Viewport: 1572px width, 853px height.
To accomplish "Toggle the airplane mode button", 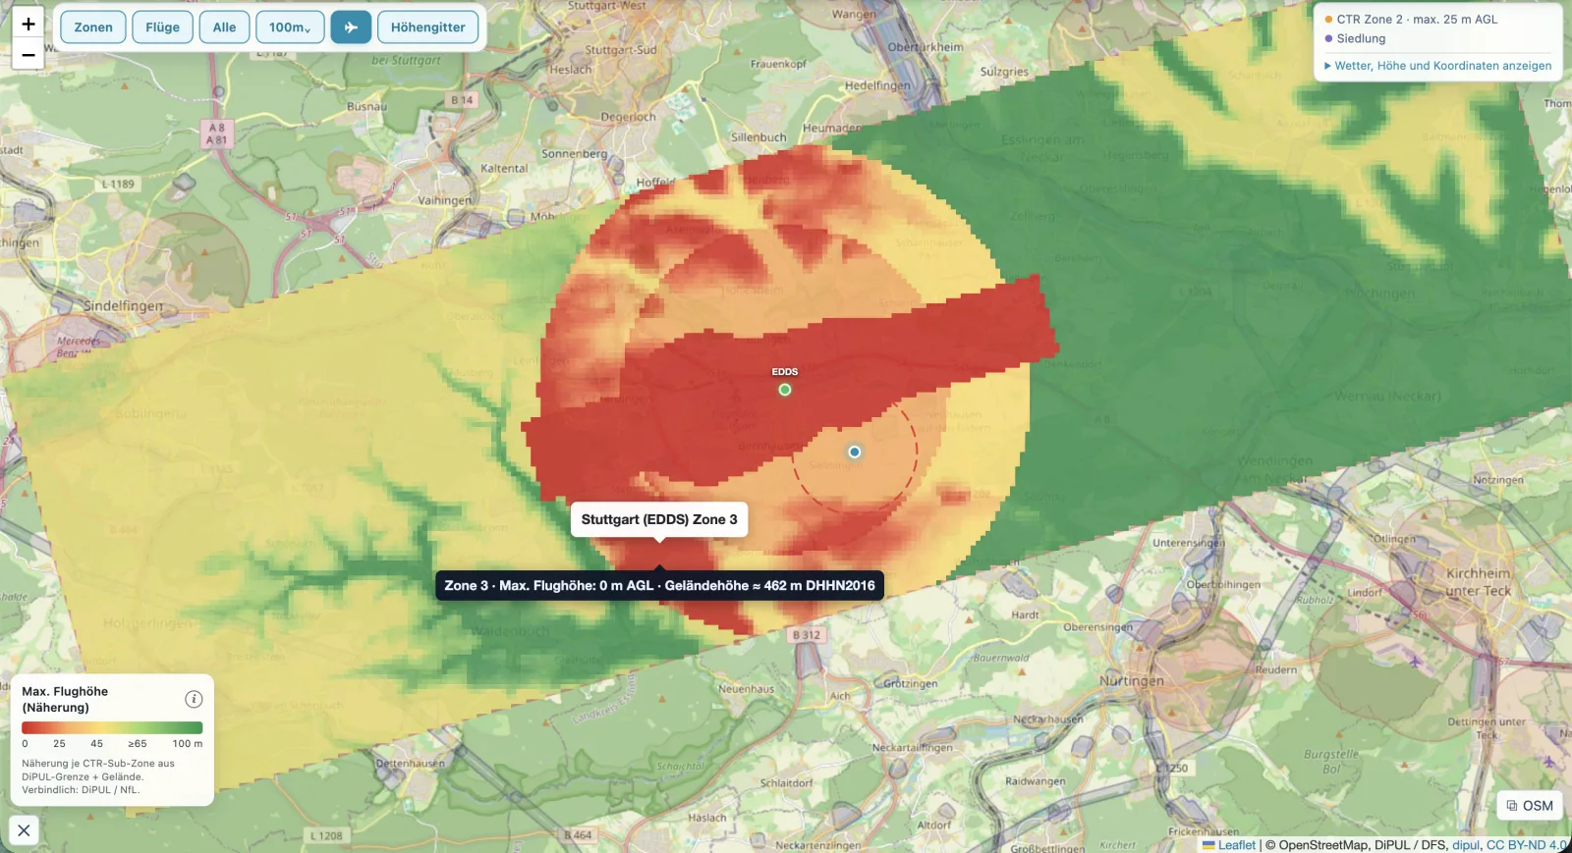I will coord(351,27).
